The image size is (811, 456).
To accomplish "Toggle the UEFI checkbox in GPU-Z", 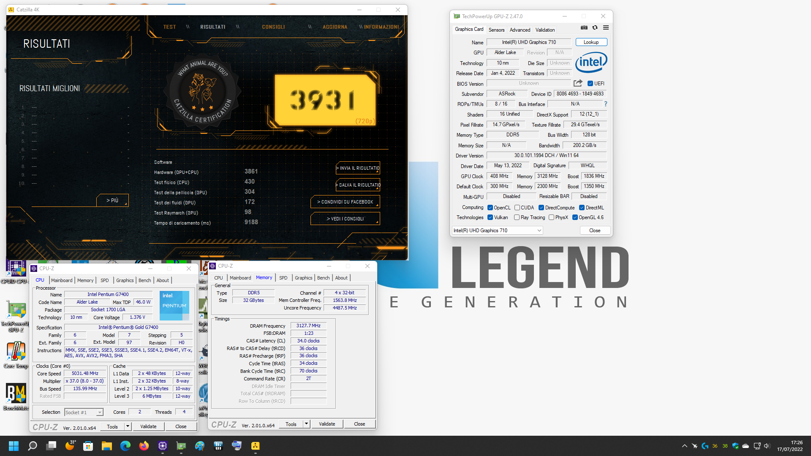I will point(590,84).
